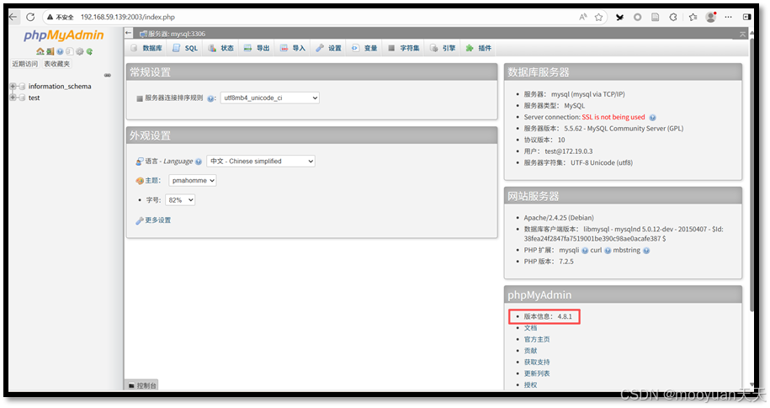Click the chain link icon in navigation panel
770x408 pixels.
tap(108, 75)
